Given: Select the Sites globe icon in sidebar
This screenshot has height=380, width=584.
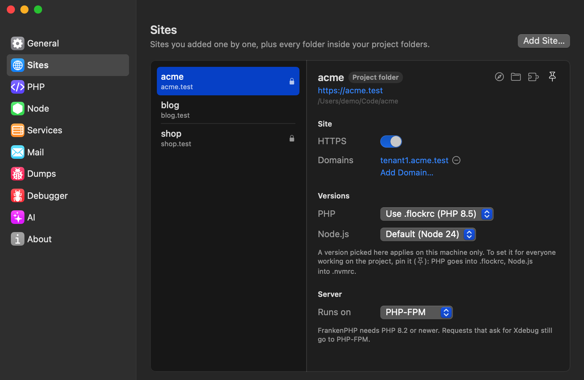Looking at the screenshot, I should (18, 65).
